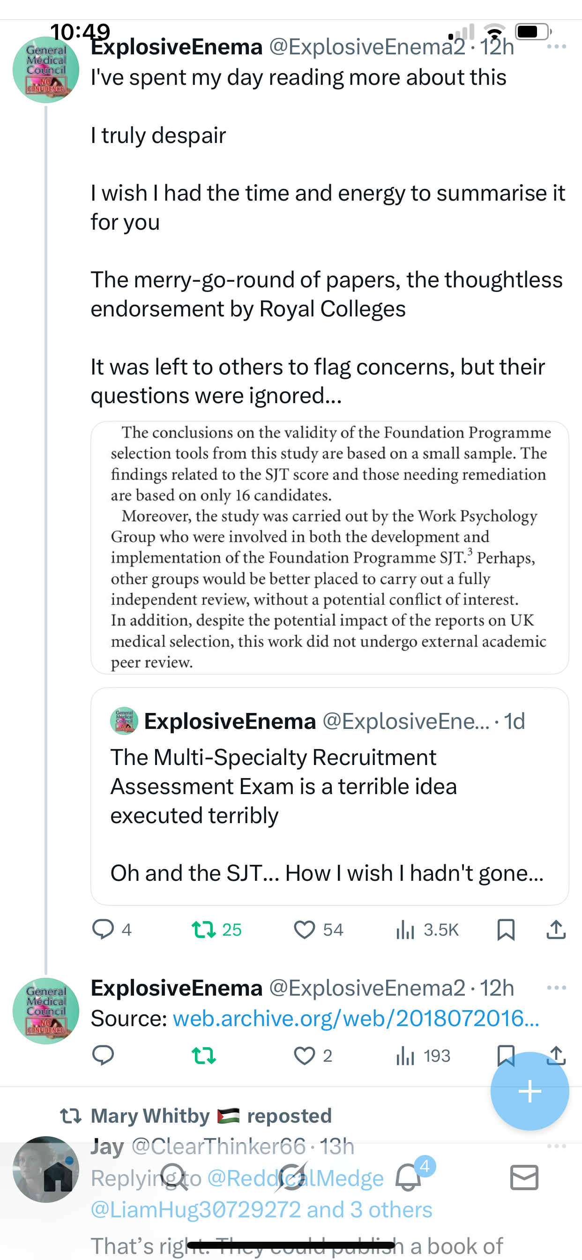Share the first tweet

coord(556,930)
